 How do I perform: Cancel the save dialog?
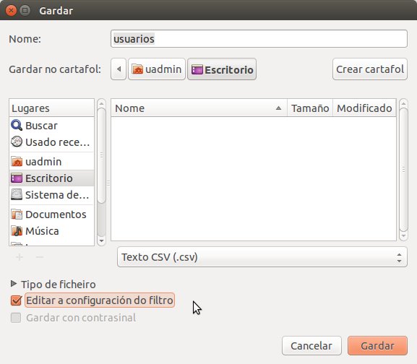(x=311, y=345)
